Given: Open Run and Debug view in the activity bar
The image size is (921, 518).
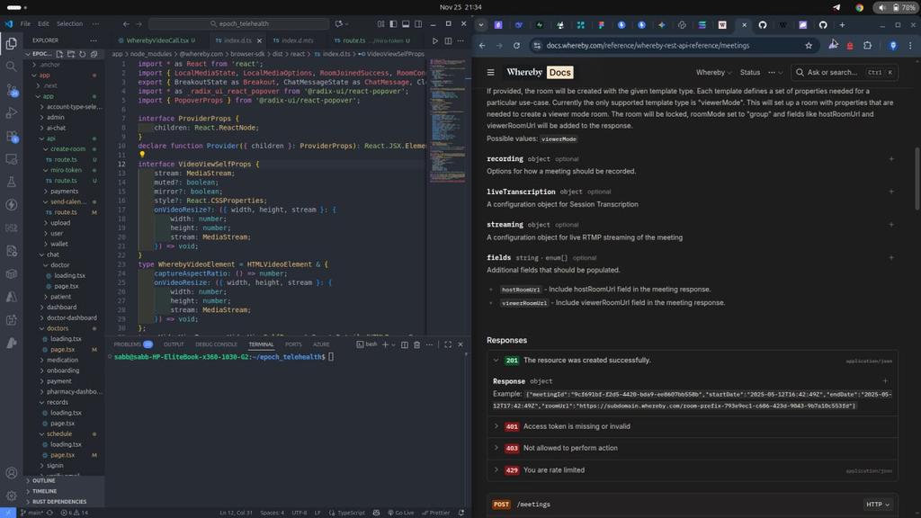Looking at the screenshot, I should [11, 112].
